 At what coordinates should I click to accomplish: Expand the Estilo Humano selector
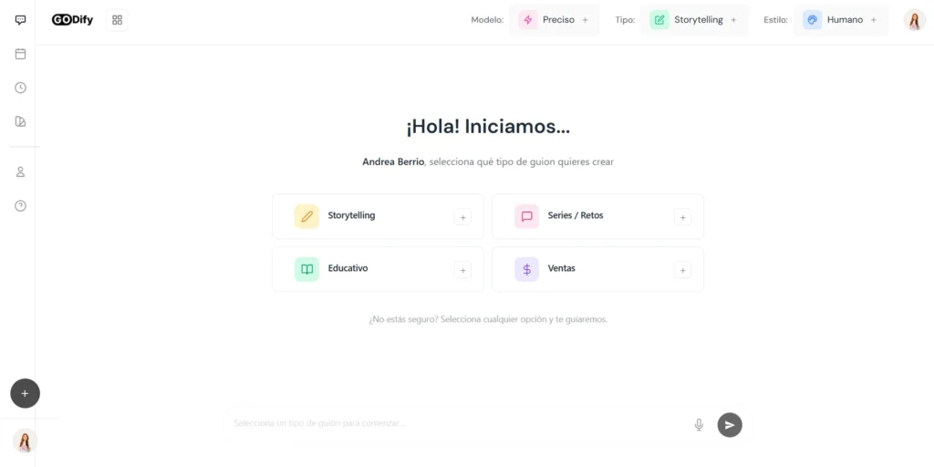point(840,20)
